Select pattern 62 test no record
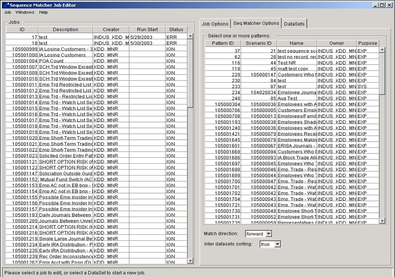395x277 pixels. pyautogui.click(x=292, y=57)
